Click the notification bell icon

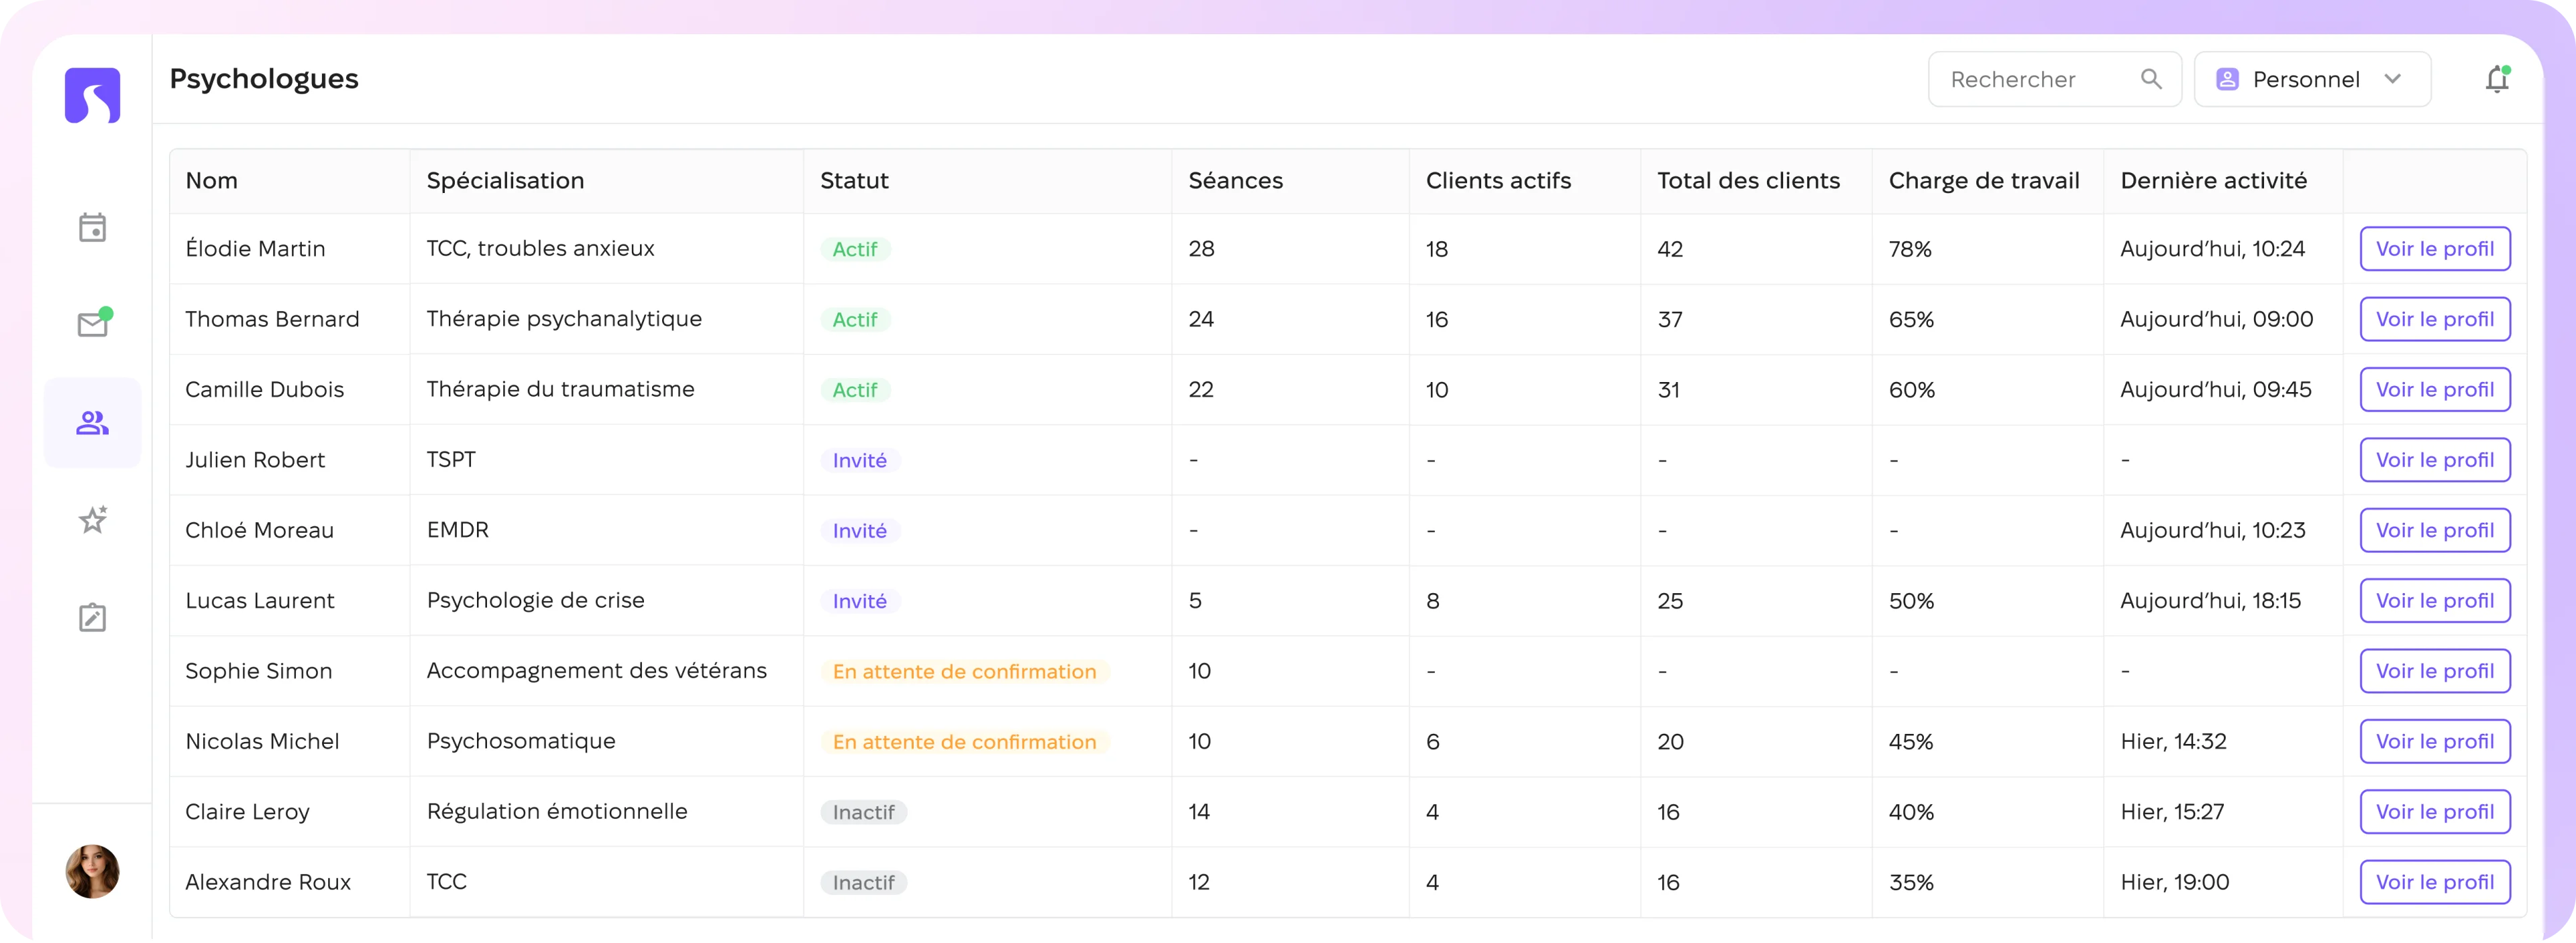point(2497,79)
